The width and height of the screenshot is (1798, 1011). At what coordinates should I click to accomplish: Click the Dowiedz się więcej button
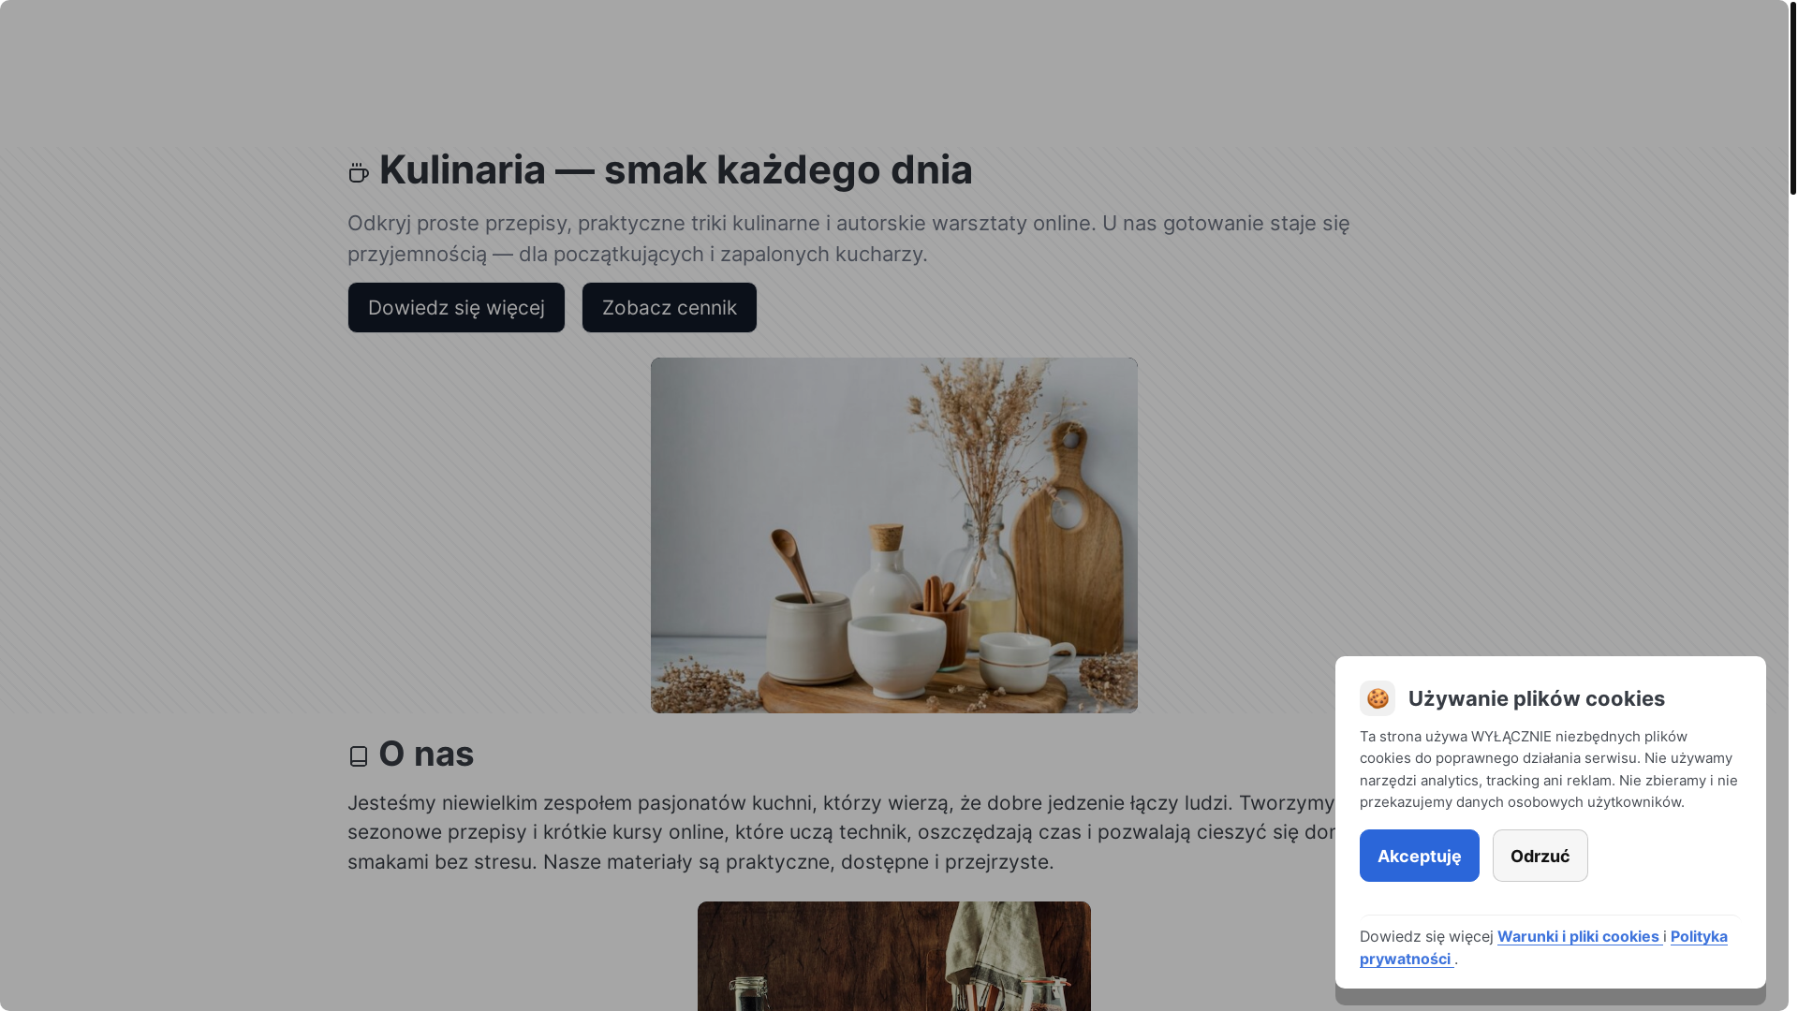pos(456,307)
